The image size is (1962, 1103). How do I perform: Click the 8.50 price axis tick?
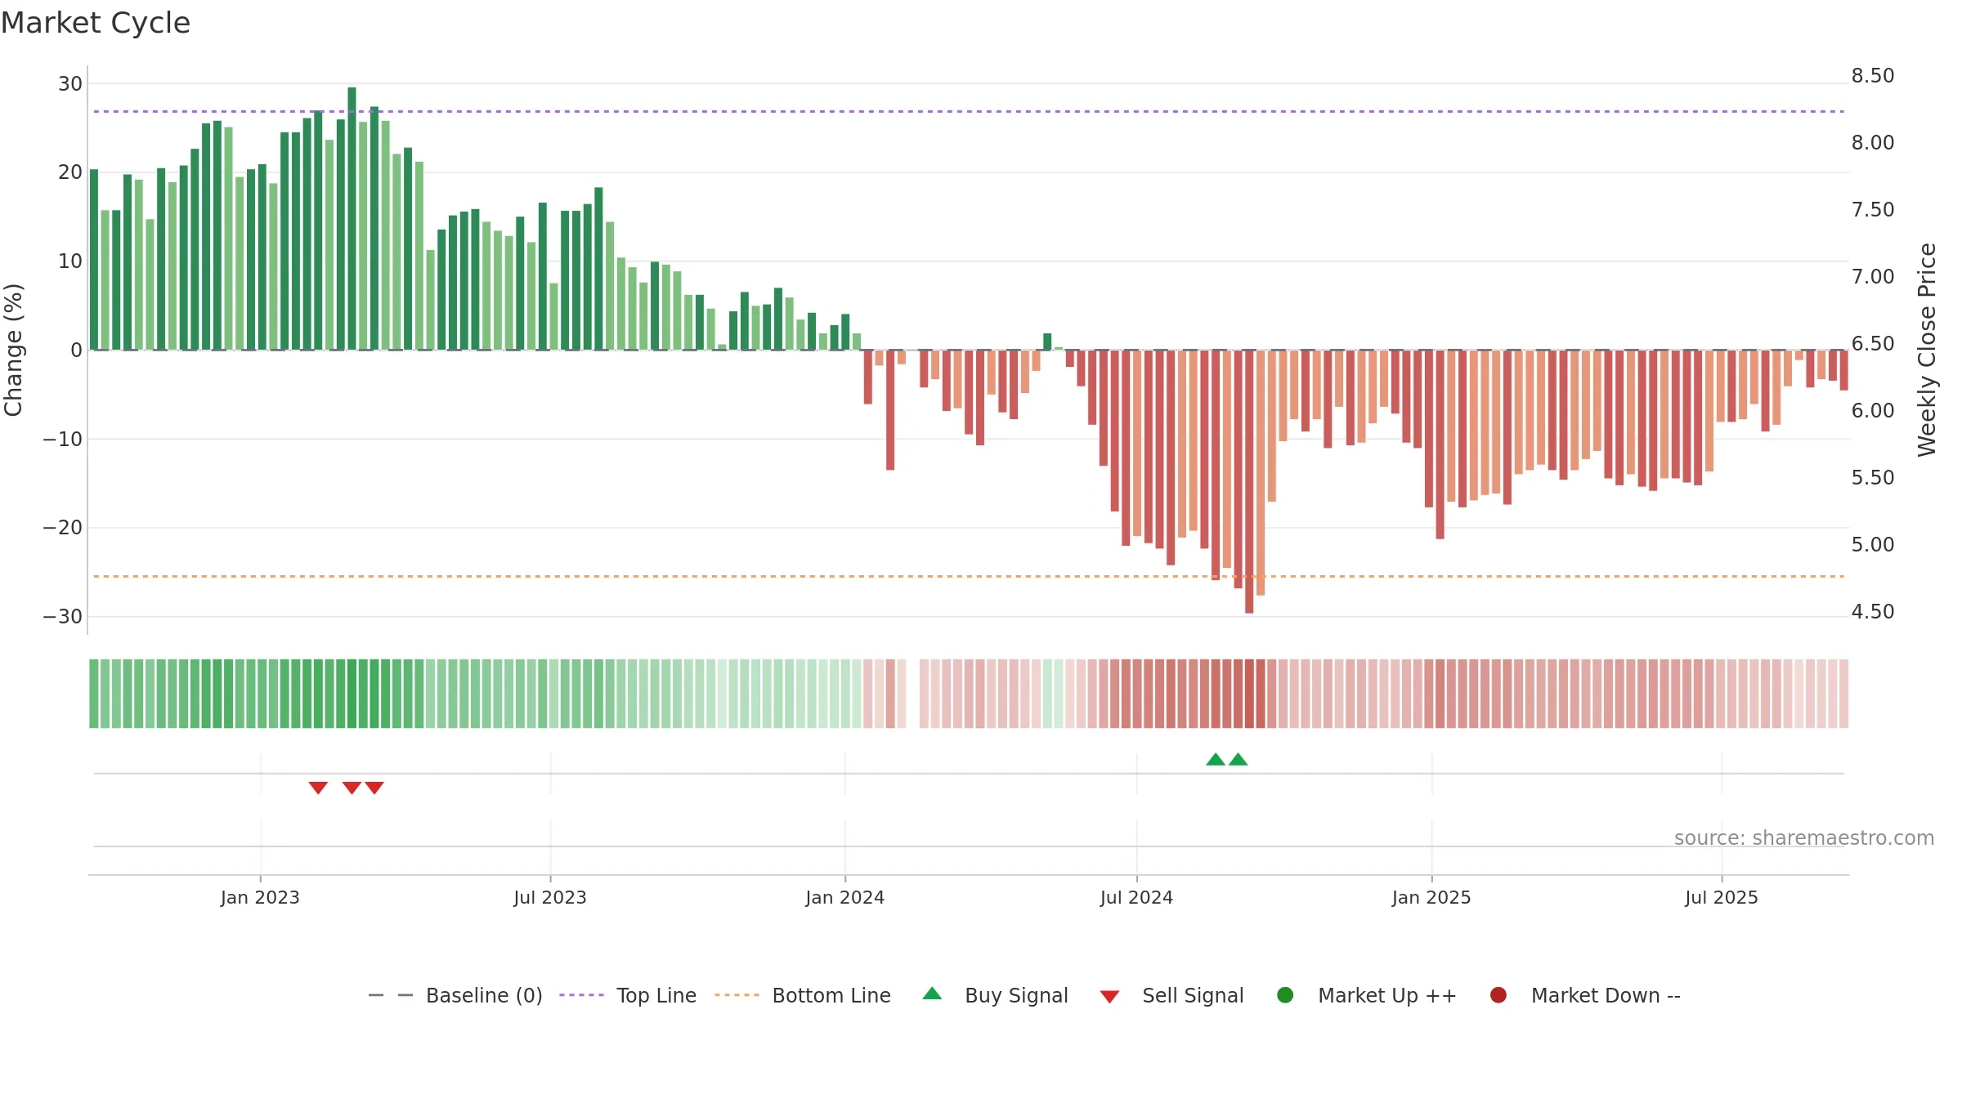tap(1873, 76)
